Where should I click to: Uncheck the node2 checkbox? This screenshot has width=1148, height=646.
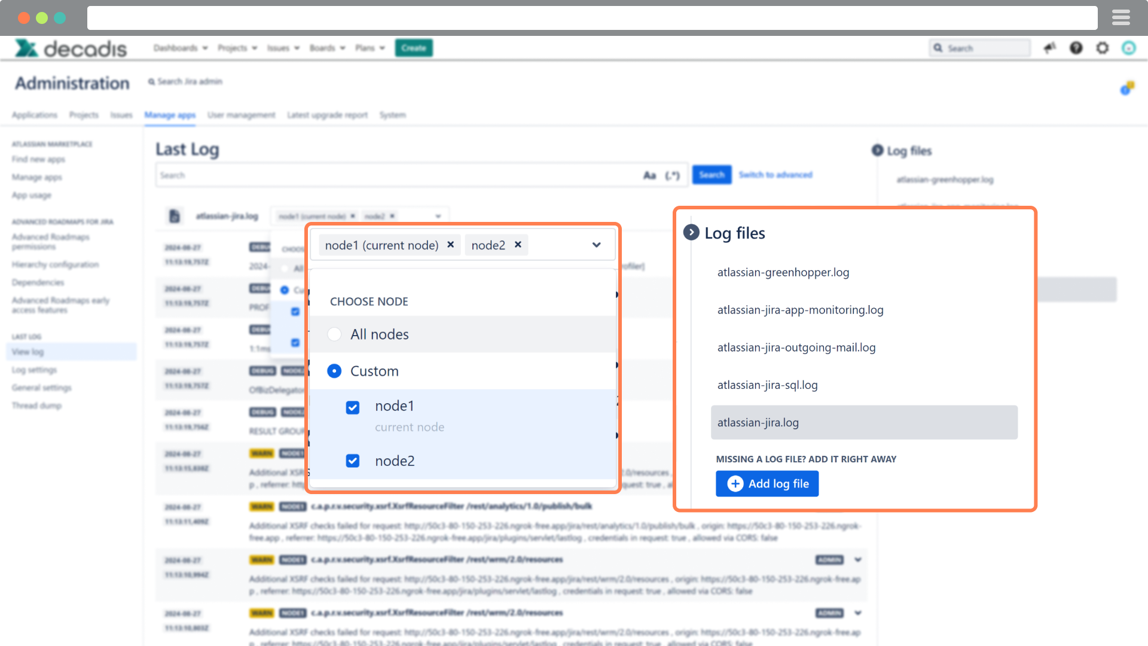(353, 461)
